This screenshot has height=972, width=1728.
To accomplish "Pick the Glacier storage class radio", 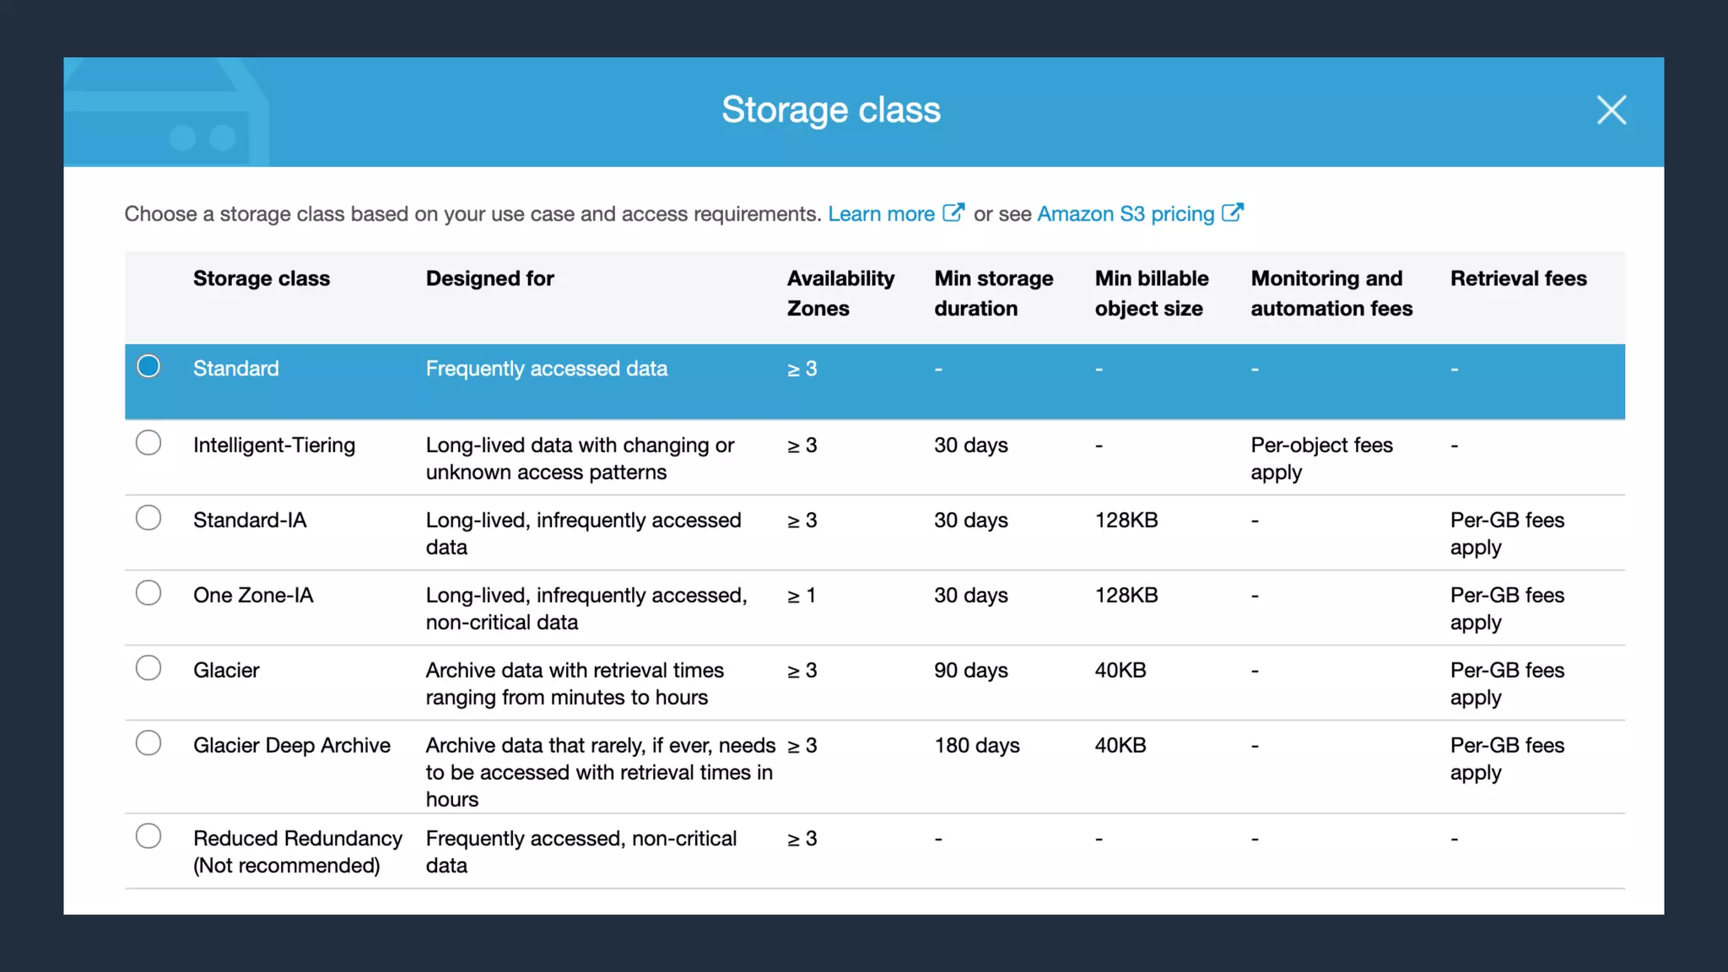I will 148,668.
